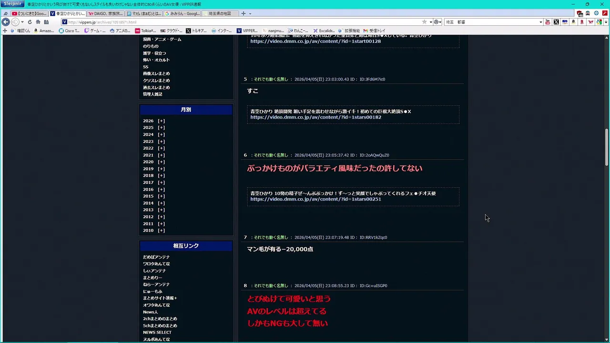Image resolution: width=610 pixels, height=343 pixels.
Task: Search using the X (Twitter) engine icon
Action: tap(556, 22)
